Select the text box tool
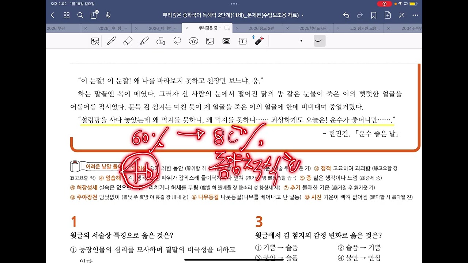This screenshot has width=468, height=263. tap(242, 41)
